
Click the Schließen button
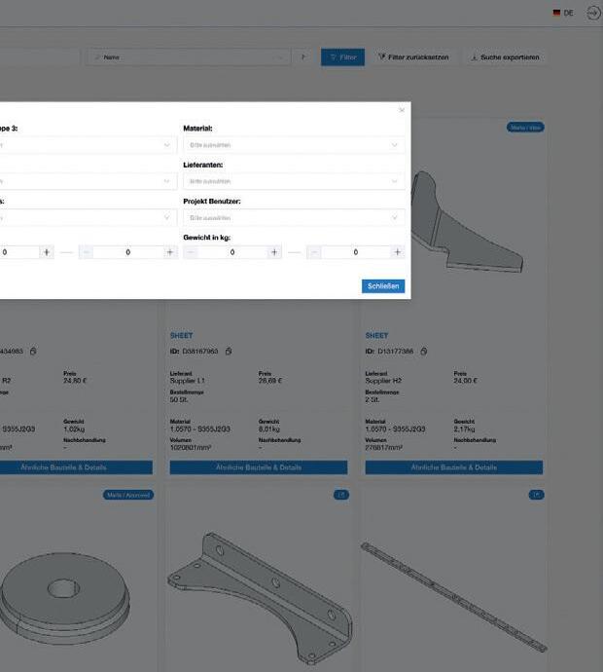point(383,286)
